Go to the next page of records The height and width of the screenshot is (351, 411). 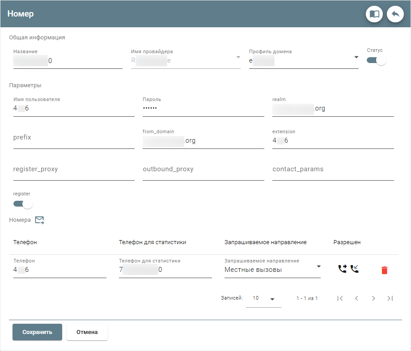pyautogui.click(x=373, y=298)
